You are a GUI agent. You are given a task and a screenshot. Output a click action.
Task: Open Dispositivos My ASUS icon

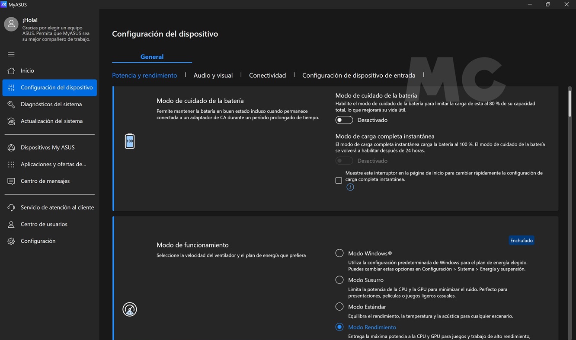11,148
